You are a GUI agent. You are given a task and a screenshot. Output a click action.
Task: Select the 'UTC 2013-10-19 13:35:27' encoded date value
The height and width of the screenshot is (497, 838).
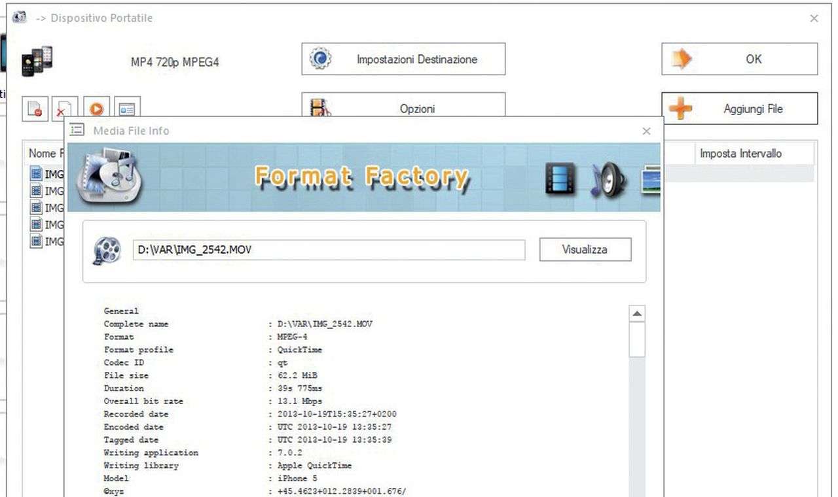[x=335, y=427]
